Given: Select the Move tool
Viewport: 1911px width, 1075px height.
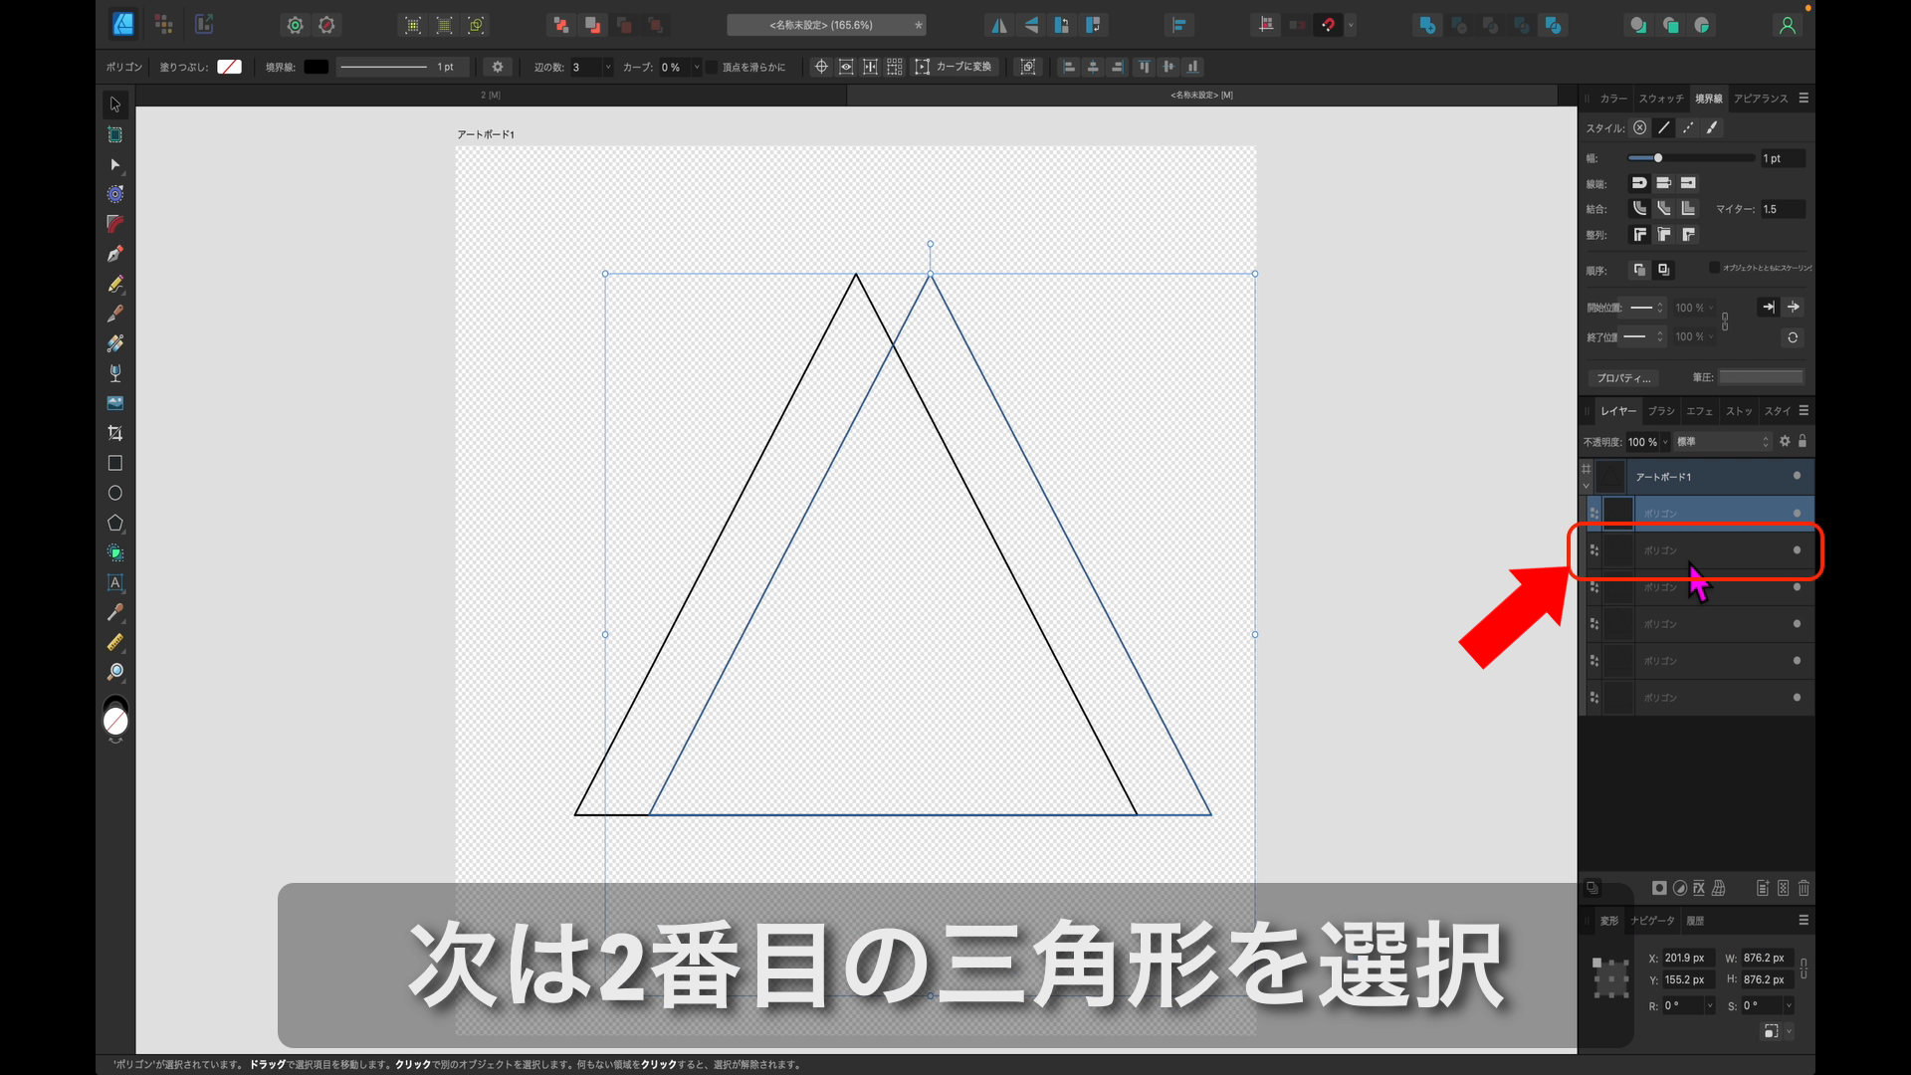Looking at the screenshot, I should click(x=114, y=105).
